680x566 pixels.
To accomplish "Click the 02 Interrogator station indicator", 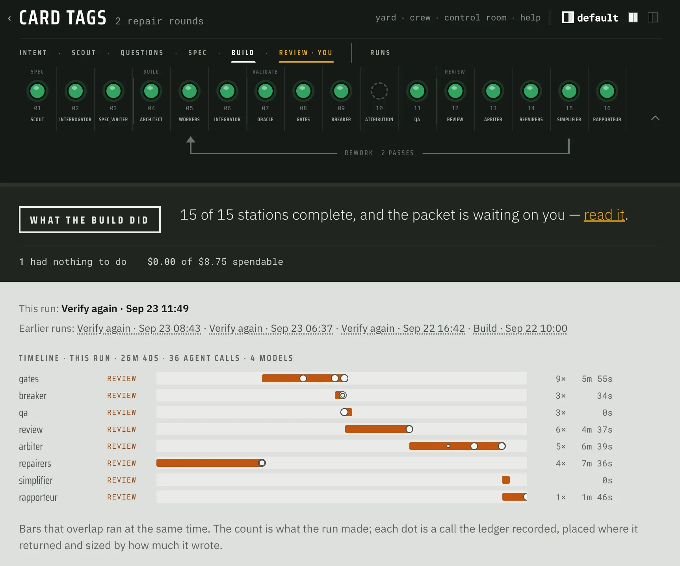I will [x=75, y=91].
